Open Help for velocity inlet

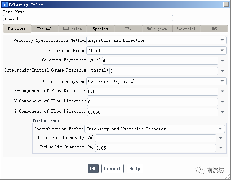135,169
